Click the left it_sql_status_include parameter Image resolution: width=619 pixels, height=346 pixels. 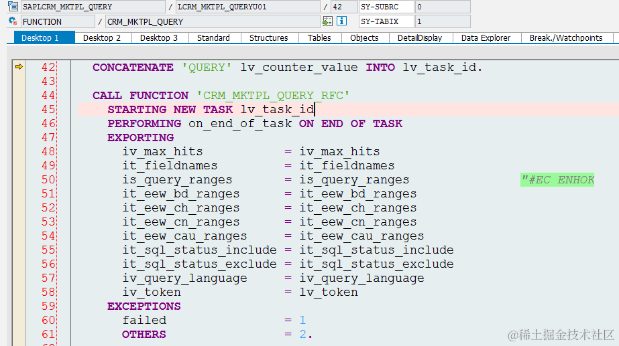[199, 250]
